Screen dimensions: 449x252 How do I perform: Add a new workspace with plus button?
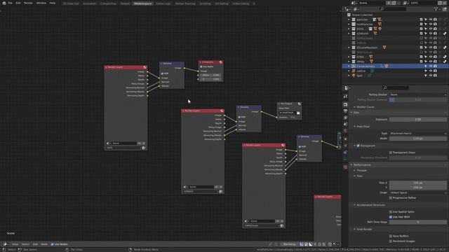254,3
